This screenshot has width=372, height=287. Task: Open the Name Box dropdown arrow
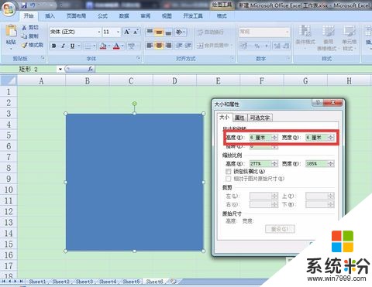(60, 69)
